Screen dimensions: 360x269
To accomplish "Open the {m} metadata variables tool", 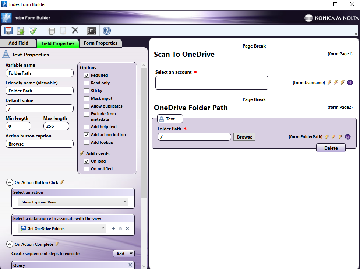I will point(92,31).
